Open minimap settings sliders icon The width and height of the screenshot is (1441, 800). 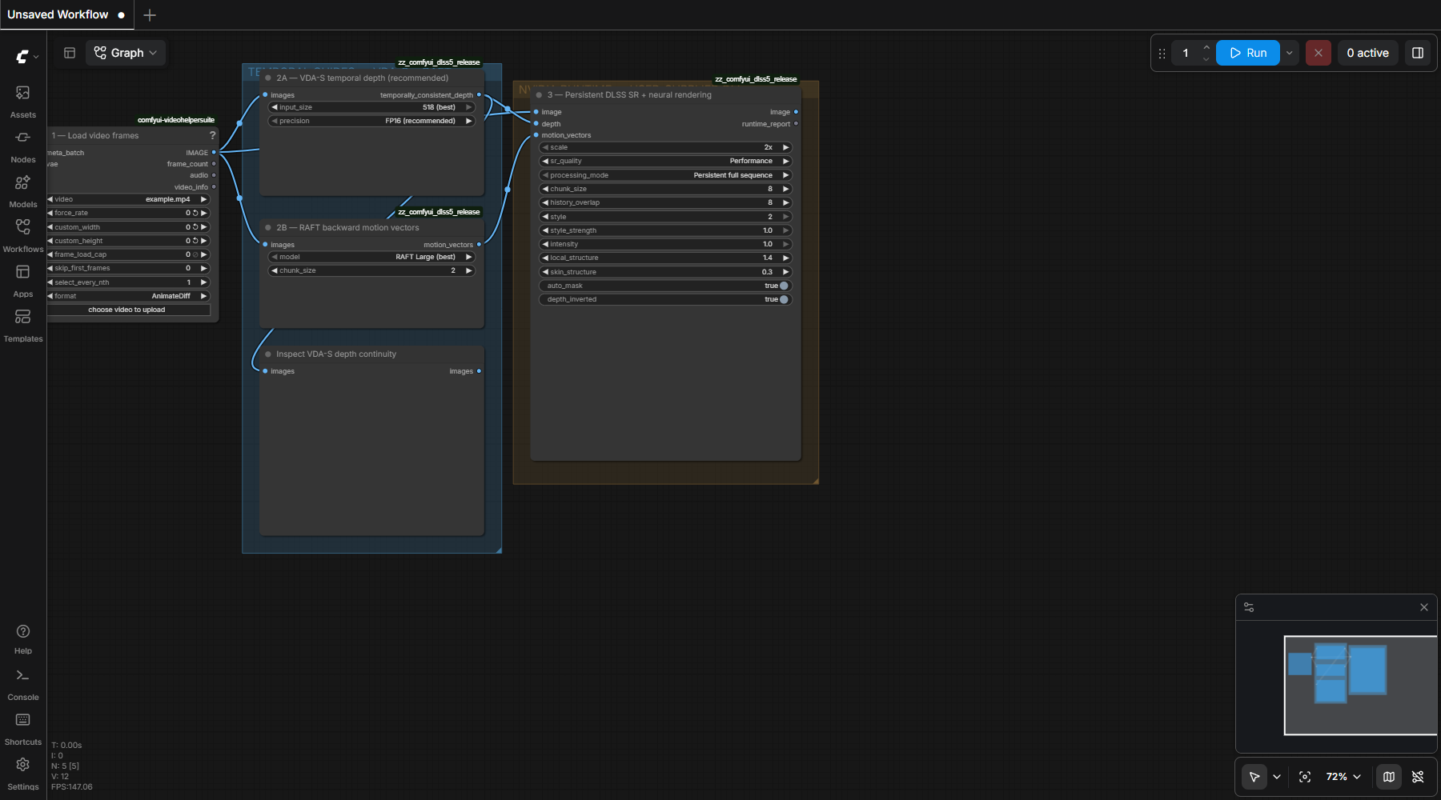coord(1249,607)
